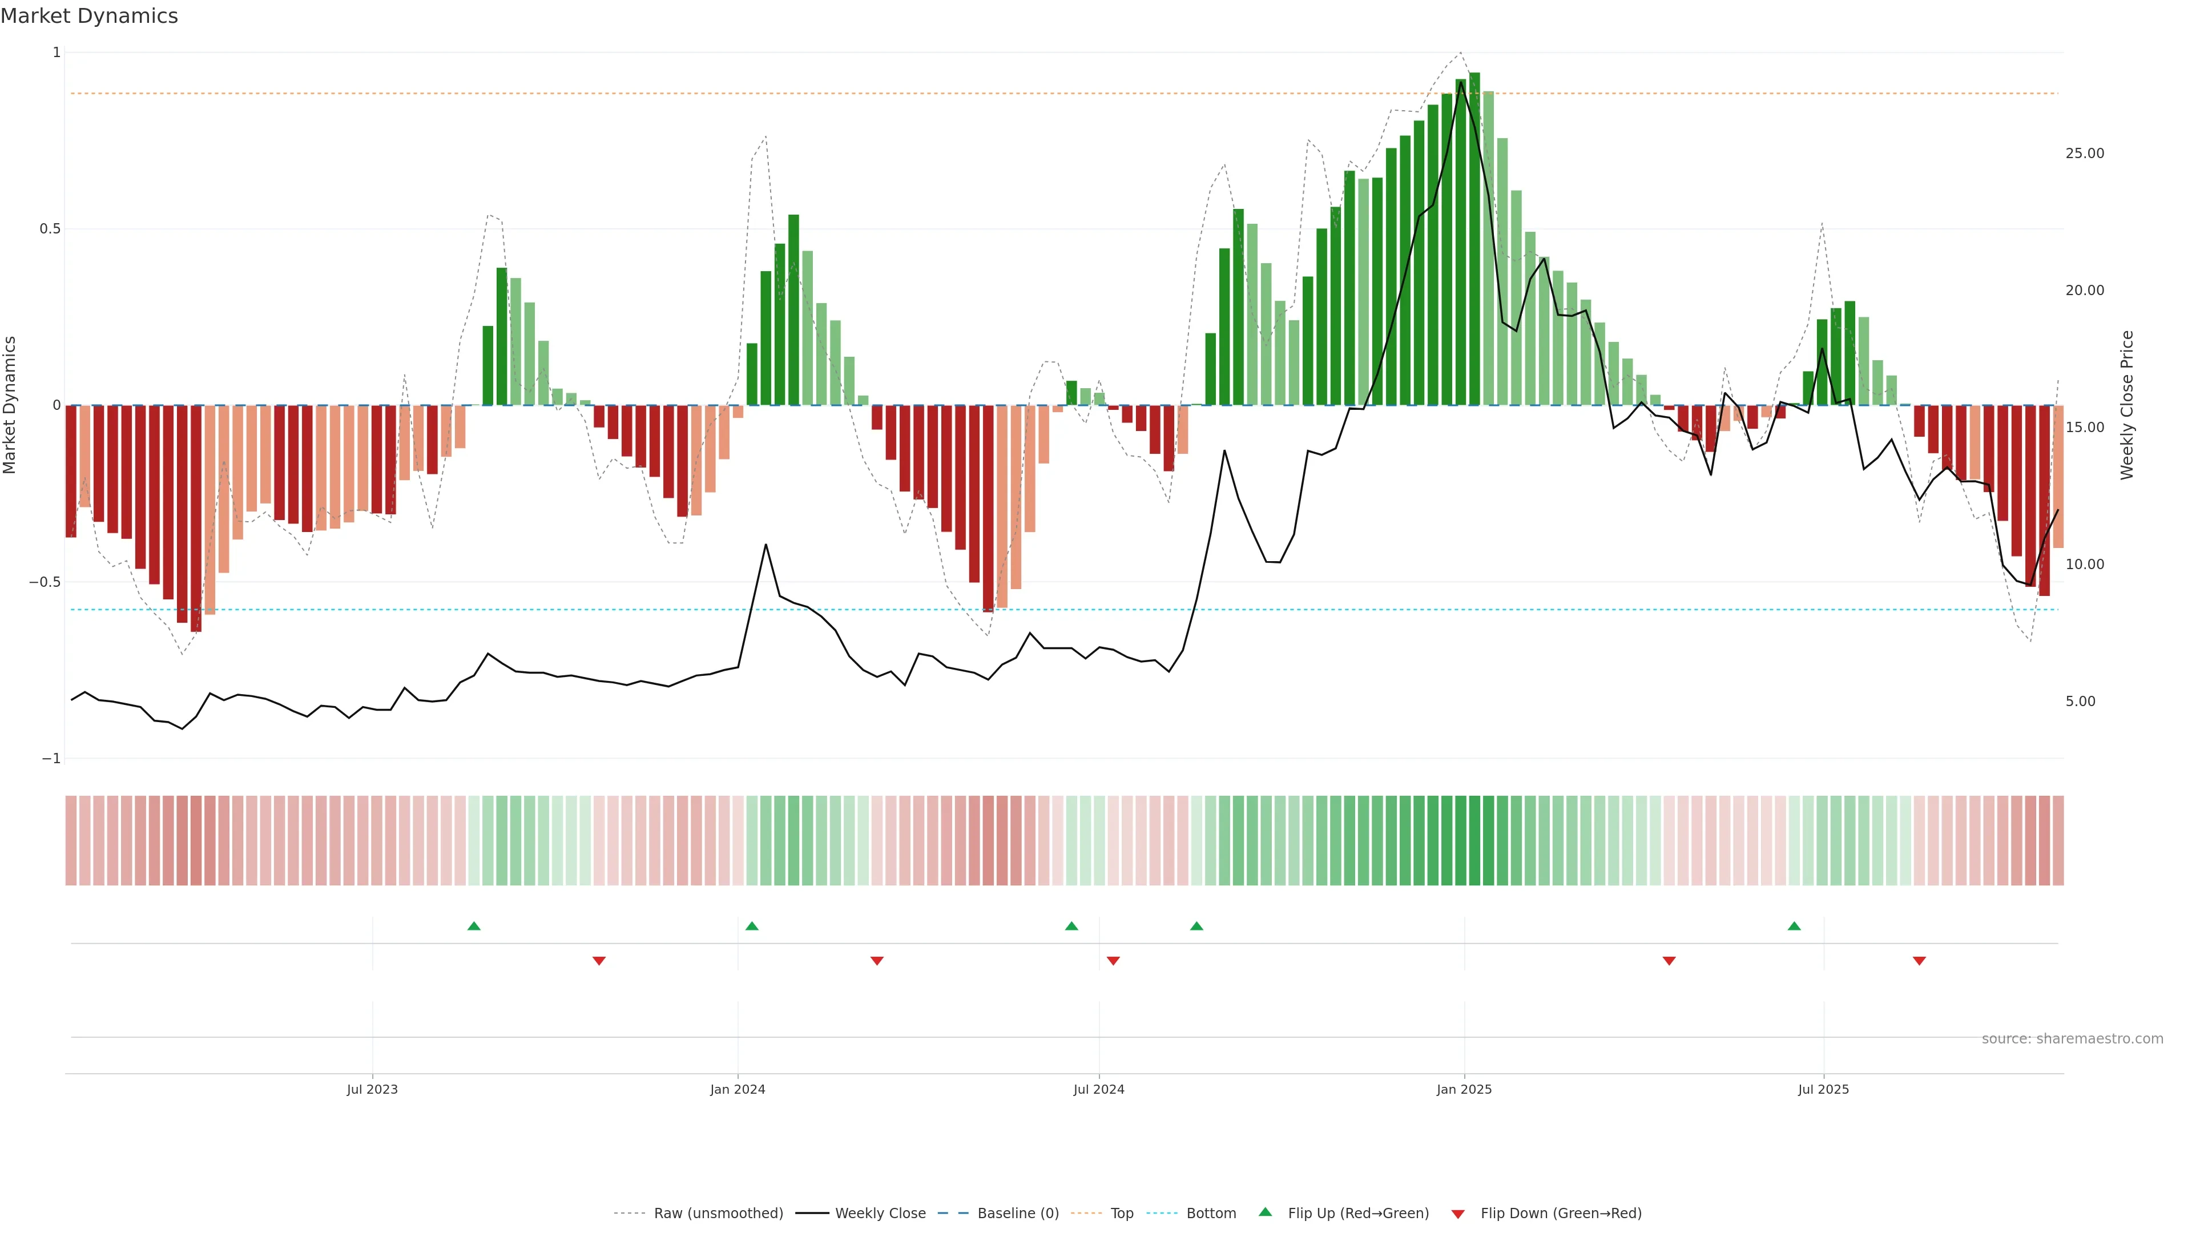Click the red Flip Down legend triangle icon
The image size is (2192, 1233).
click(1458, 1214)
